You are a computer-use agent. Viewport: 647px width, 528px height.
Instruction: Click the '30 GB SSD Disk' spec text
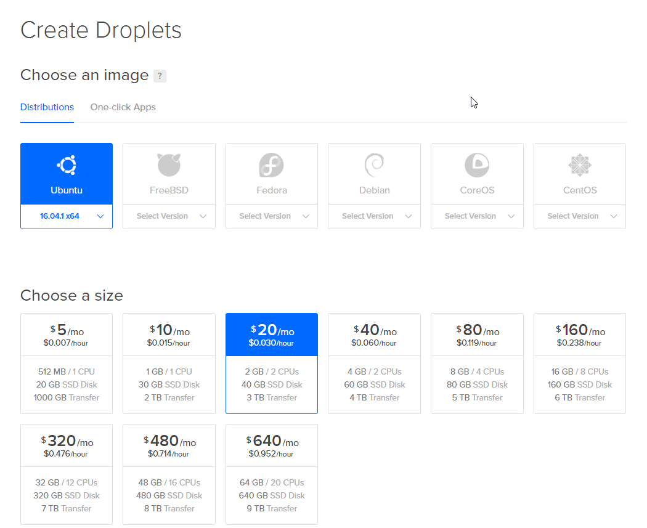point(169,384)
